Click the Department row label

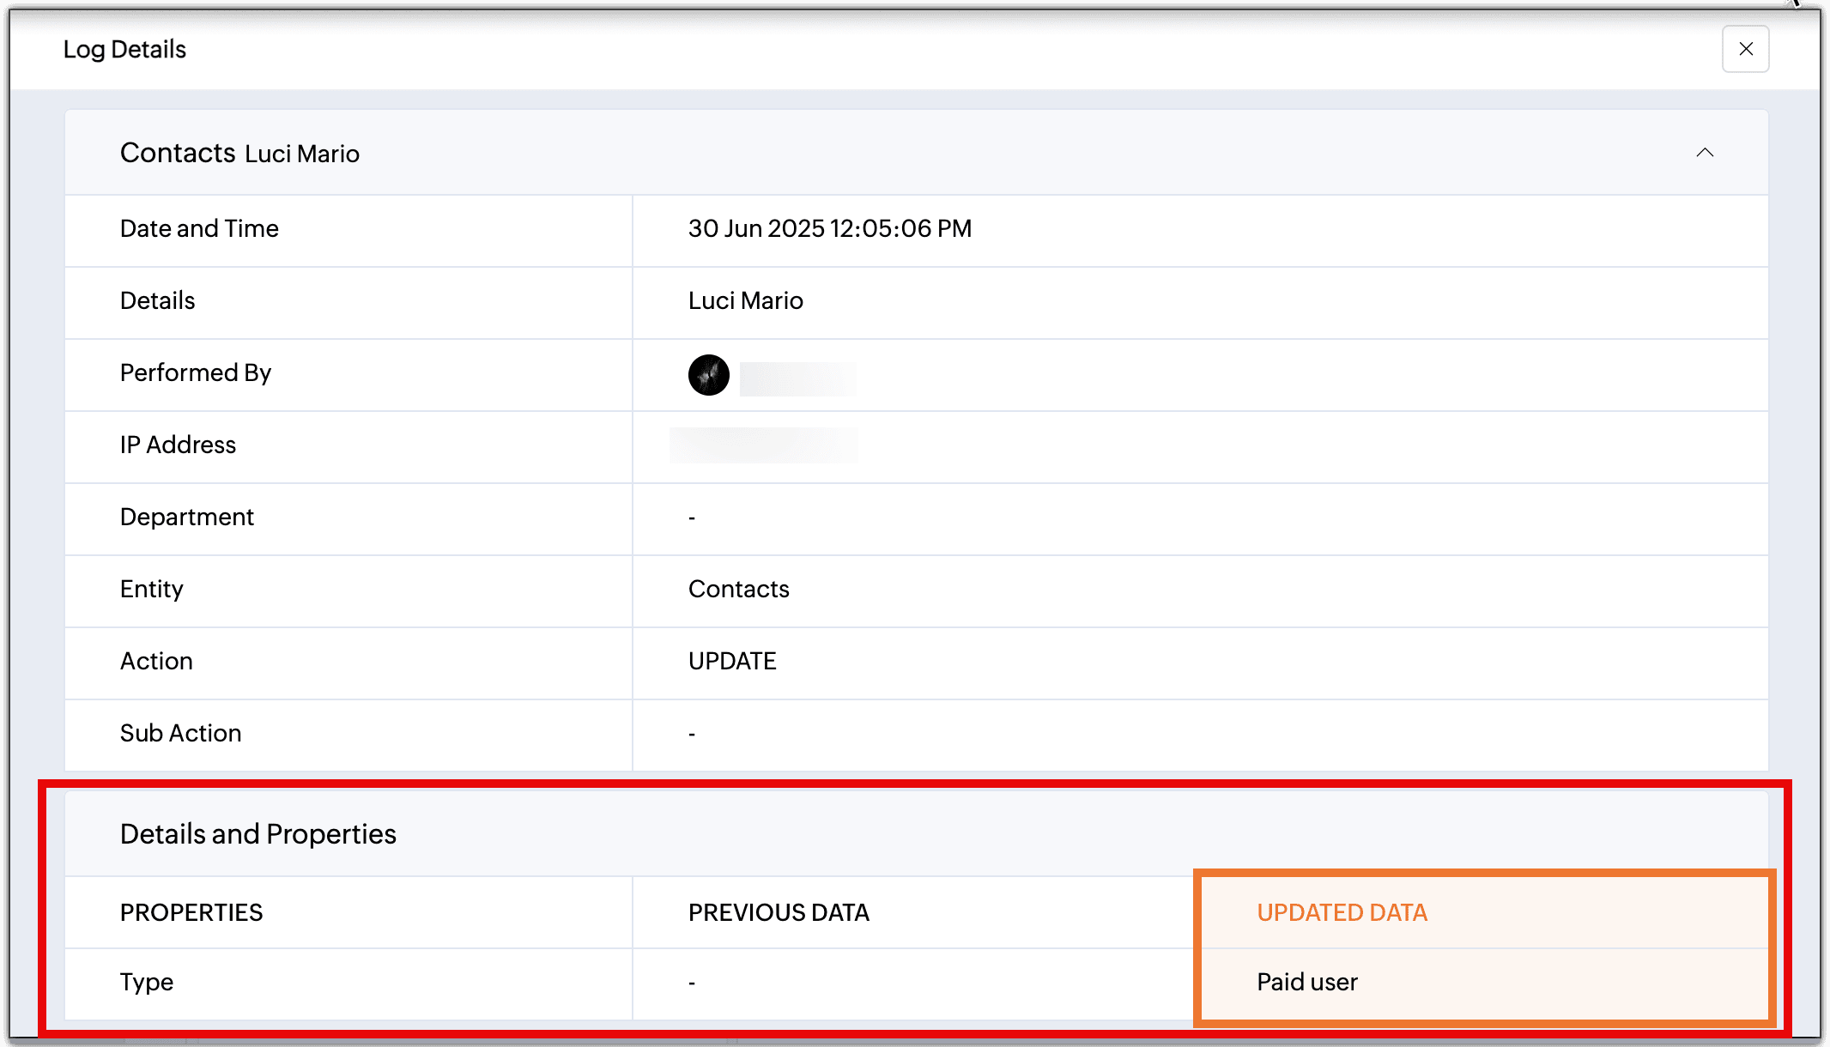[x=186, y=517]
